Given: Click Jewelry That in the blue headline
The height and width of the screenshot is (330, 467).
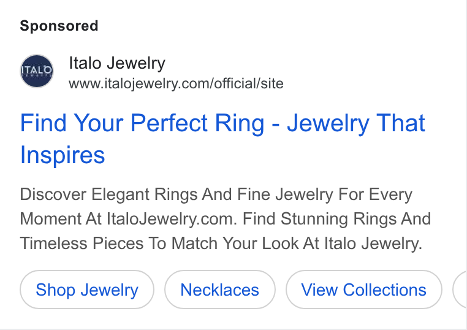Looking at the screenshot, I should pos(356,123).
